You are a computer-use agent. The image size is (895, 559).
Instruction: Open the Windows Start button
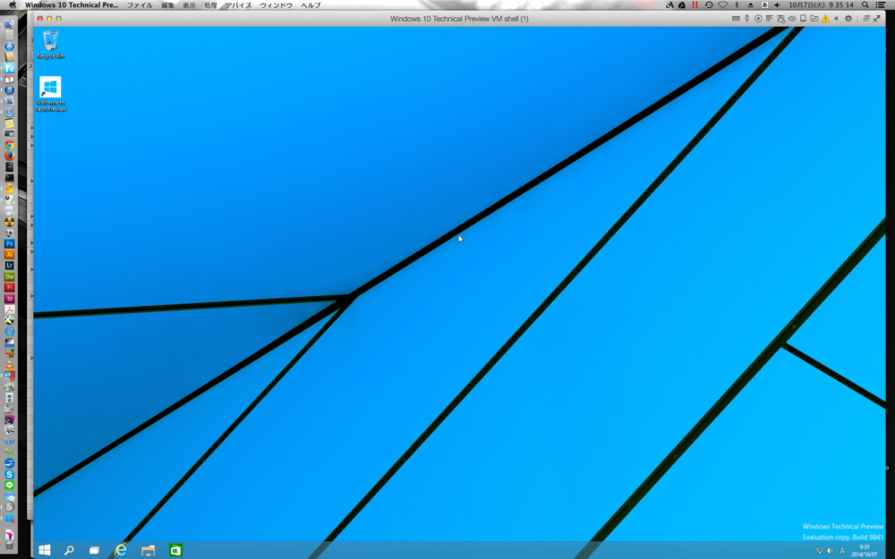pos(44,550)
